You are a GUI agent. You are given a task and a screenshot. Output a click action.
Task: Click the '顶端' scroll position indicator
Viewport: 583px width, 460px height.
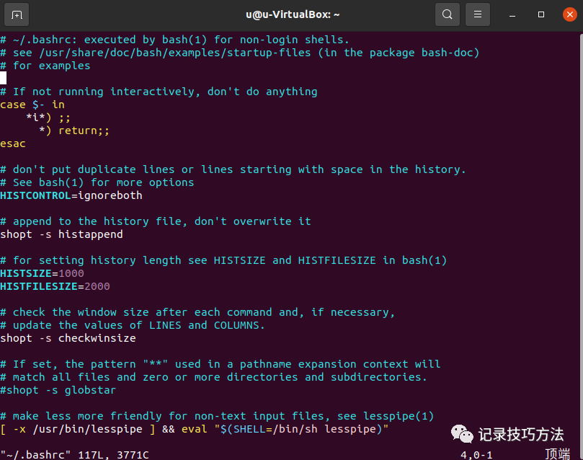pyautogui.click(x=557, y=454)
